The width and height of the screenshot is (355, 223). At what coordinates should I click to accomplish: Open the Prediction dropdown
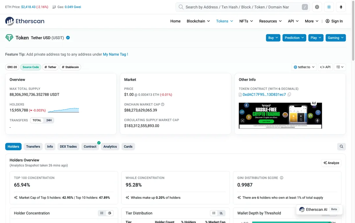(294, 38)
